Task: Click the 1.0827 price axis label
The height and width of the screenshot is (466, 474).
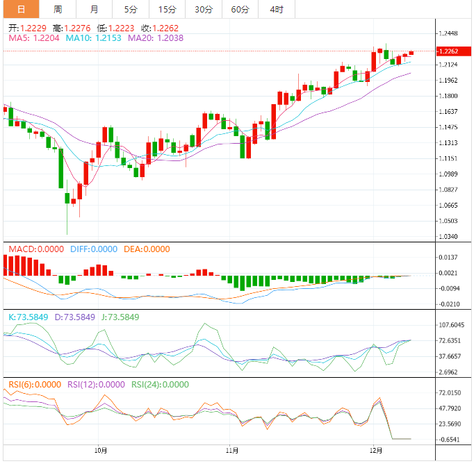Action: click(x=448, y=190)
